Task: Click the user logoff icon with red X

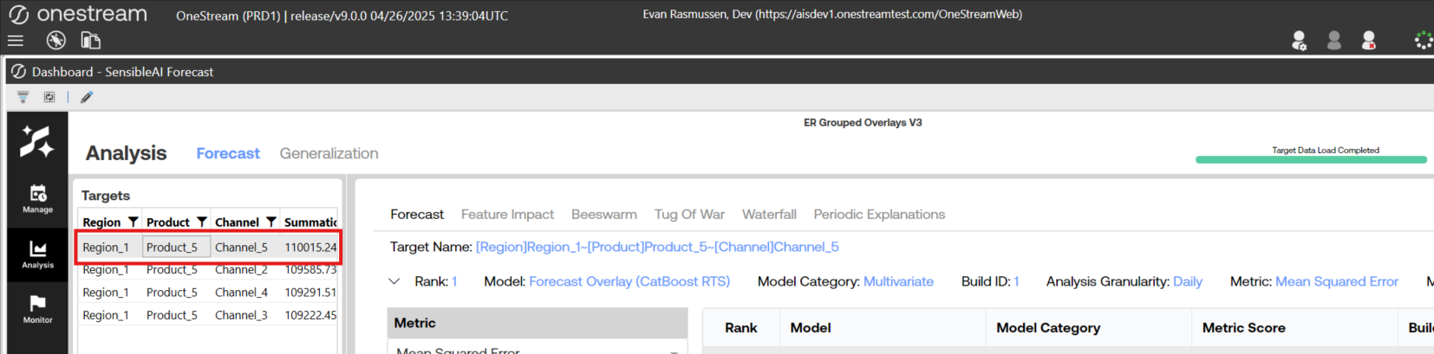Action: [1369, 41]
